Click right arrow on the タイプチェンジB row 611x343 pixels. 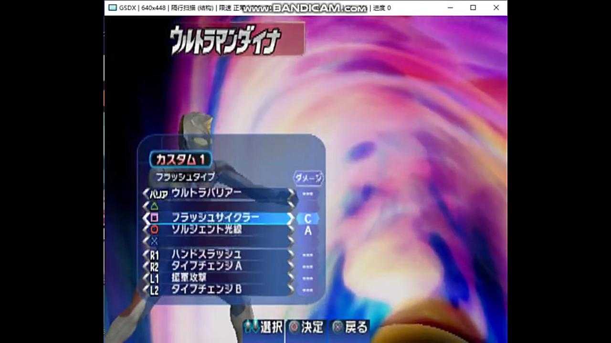click(x=291, y=290)
